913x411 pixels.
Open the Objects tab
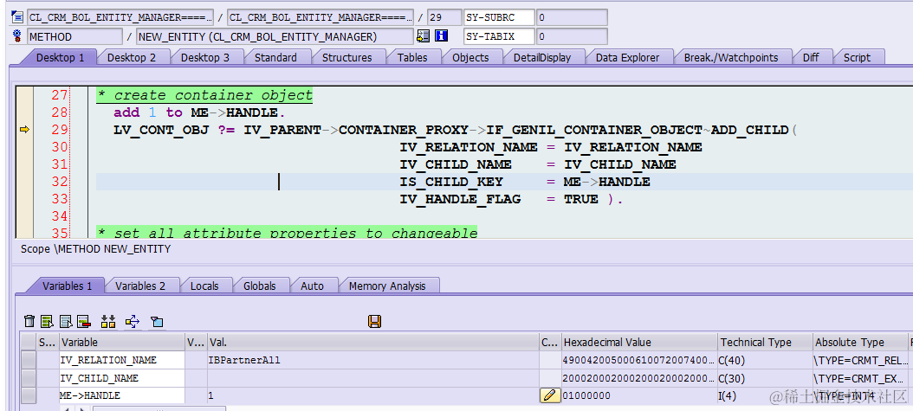470,58
